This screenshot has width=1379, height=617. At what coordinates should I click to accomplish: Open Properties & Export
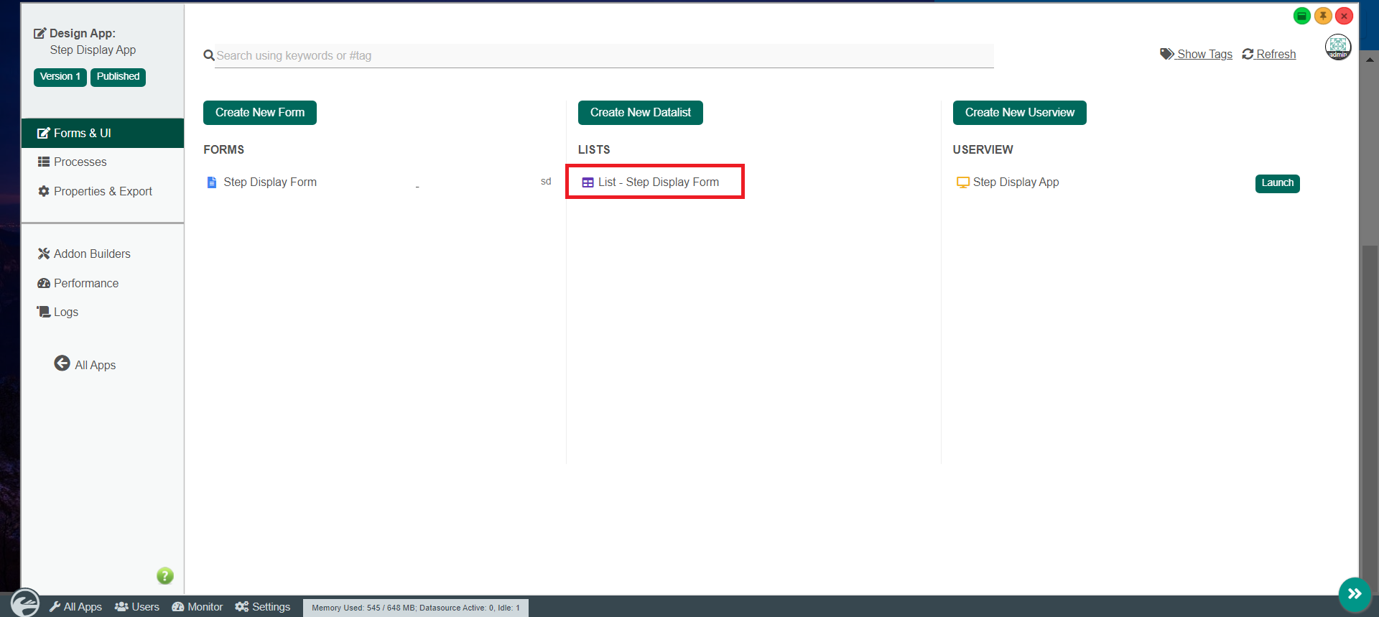103,191
